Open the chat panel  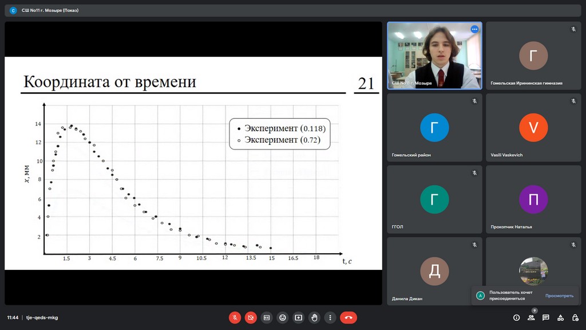point(546,317)
